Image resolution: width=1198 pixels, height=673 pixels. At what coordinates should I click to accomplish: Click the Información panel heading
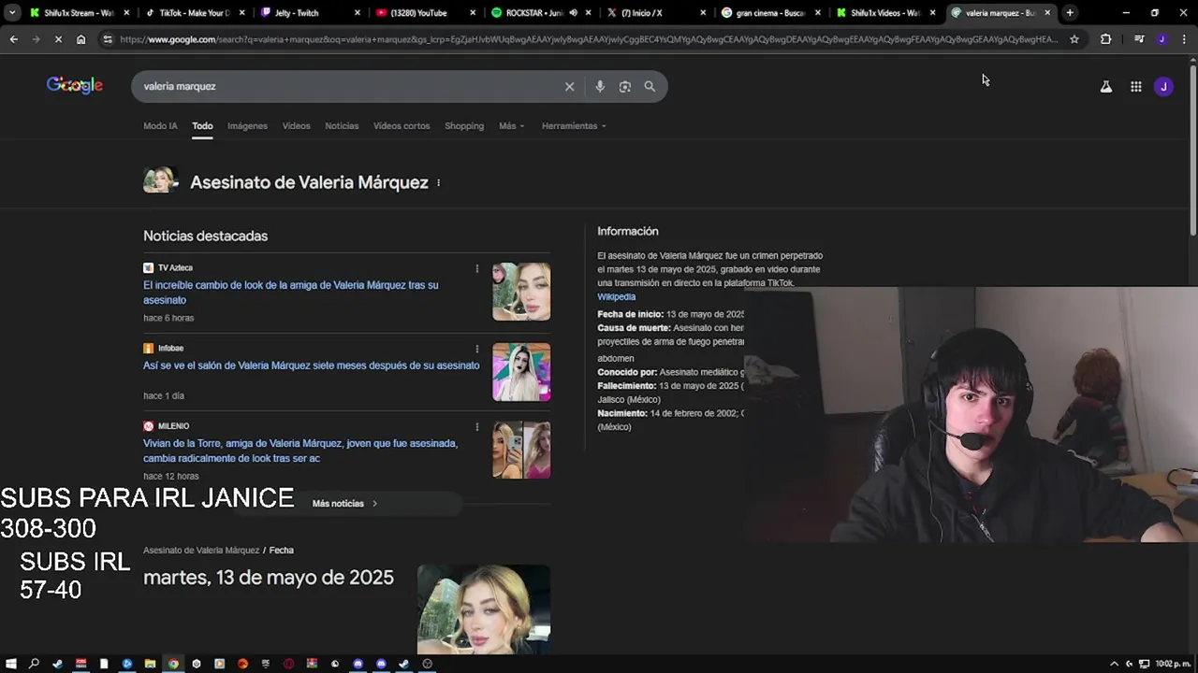coord(628,231)
